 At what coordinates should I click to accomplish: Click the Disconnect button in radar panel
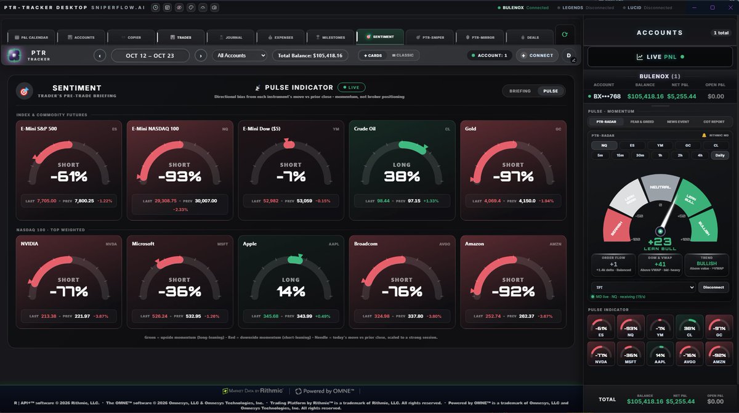coord(714,287)
